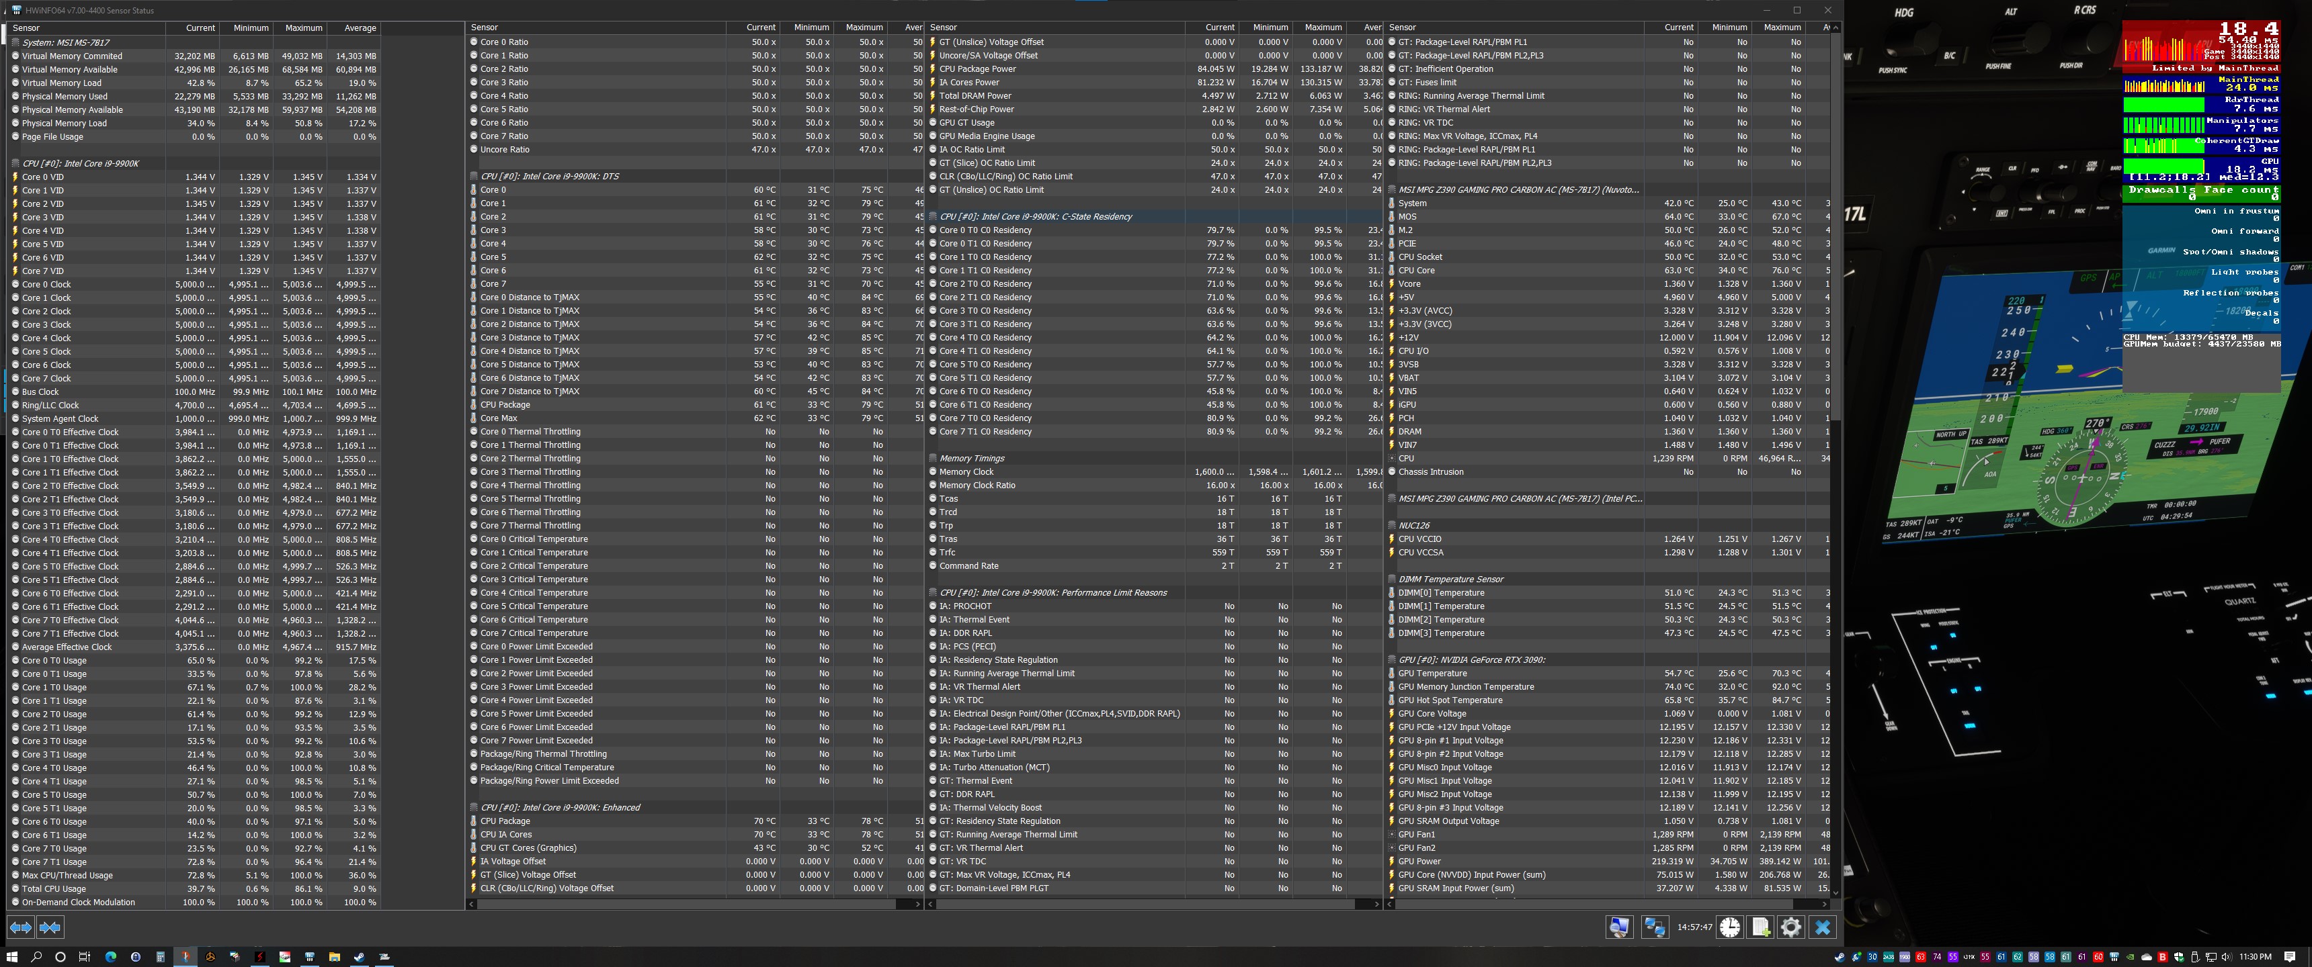Click the remote network computers icon
Image resolution: width=2312 pixels, height=967 pixels.
[x=1654, y=927]
